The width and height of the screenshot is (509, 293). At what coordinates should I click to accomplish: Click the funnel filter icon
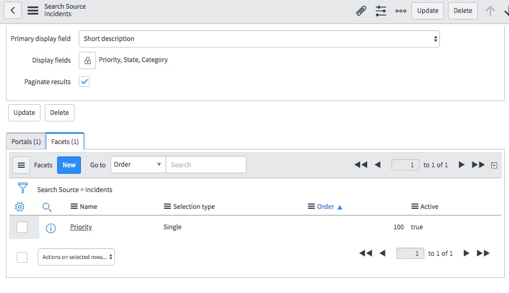click(x=23, y=188)
